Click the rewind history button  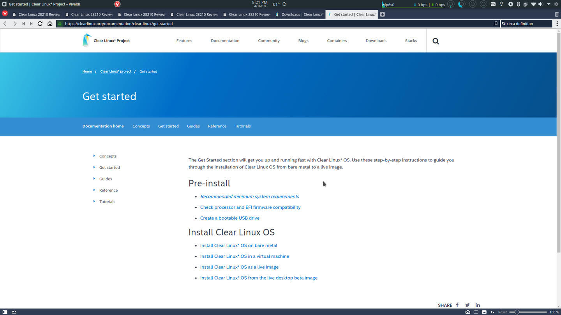coord(23,24)
